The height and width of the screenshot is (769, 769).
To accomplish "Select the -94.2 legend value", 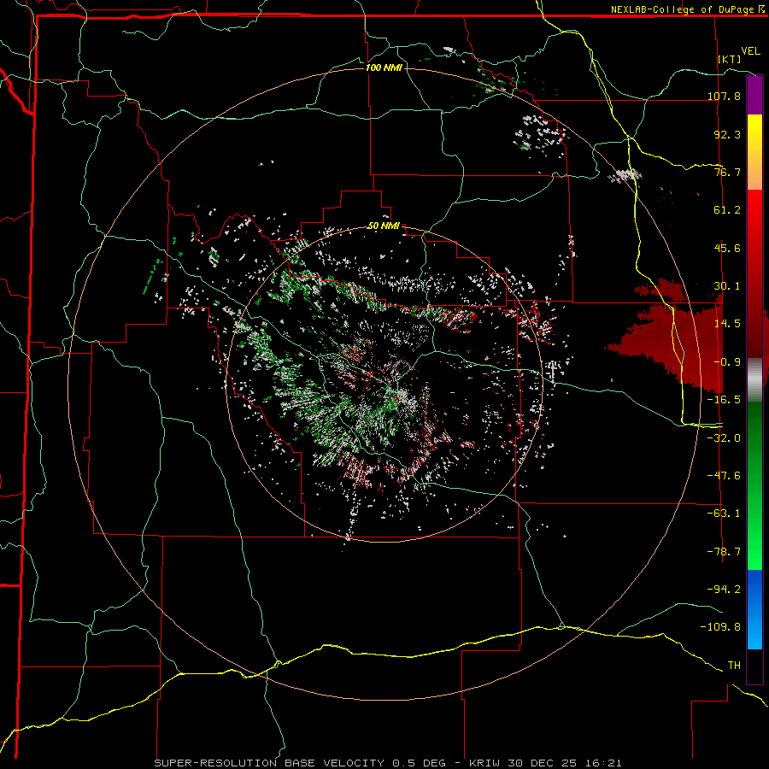I will pyautogui.click(x=724, y=589).
